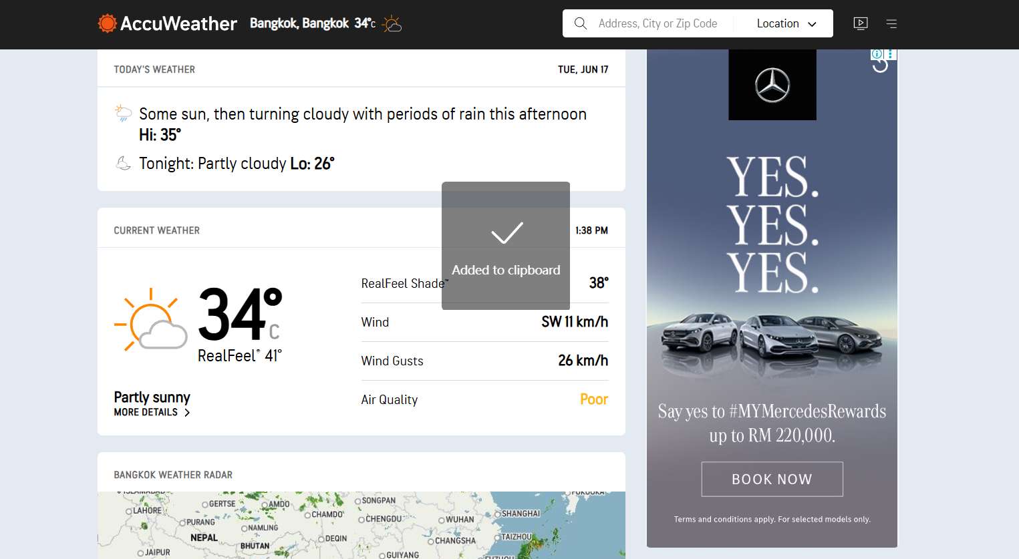This screenshot has height=559, width=1019.
Task: Click the ad info icon
Action: click(x=877, y=54)
